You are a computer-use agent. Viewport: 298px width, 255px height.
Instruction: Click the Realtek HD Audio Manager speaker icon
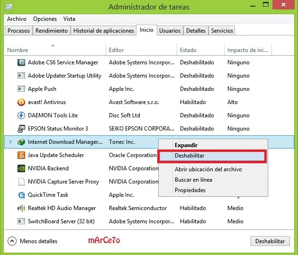point(21,208)
